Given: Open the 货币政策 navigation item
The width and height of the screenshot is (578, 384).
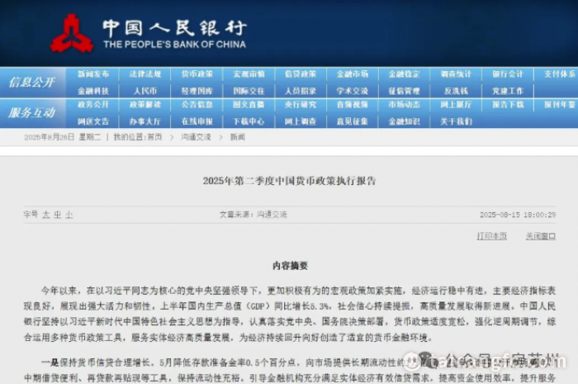Looking at the screenshot, I should (x=197, y=74).
